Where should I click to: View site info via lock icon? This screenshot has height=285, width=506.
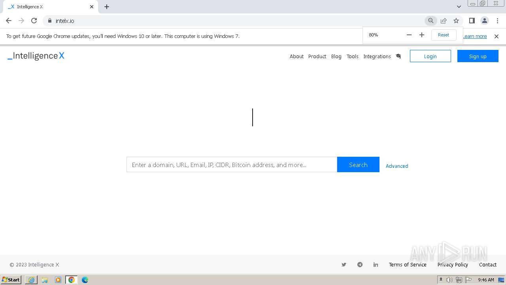click(49, 21)
